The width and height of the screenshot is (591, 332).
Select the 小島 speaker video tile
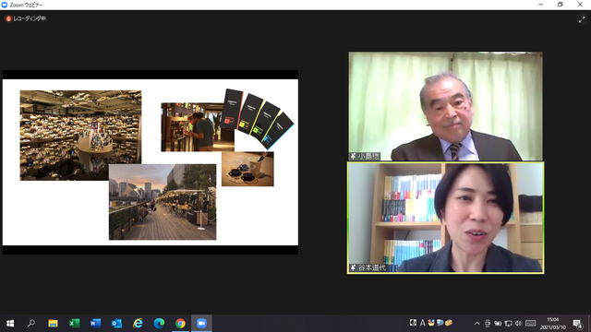pyautogui.click(x=445, y=106)
